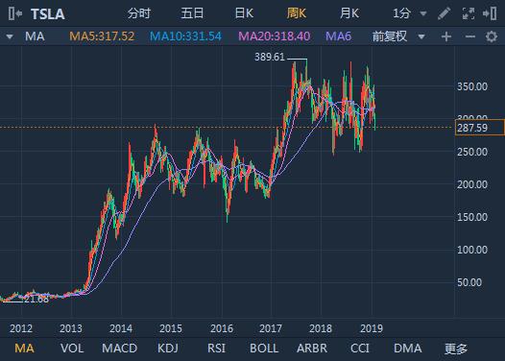The width and height of the screenshot is (505, 361).
Task: Select the 分时 intraday tab
Action: pos(139,13)
